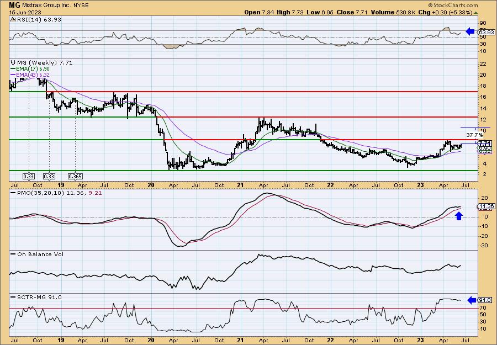Screen dimensions: 497x345
Task: Open the StockCharts.com copyright link
Action: pyautogui.click(x=453, y=5)
